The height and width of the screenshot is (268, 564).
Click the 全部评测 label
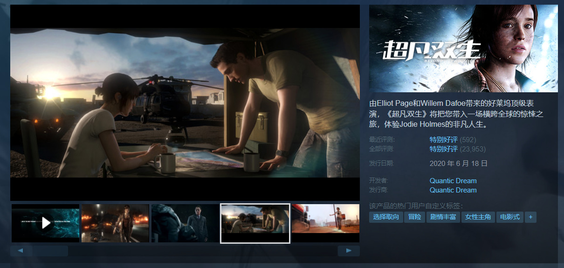pos(382,149)
